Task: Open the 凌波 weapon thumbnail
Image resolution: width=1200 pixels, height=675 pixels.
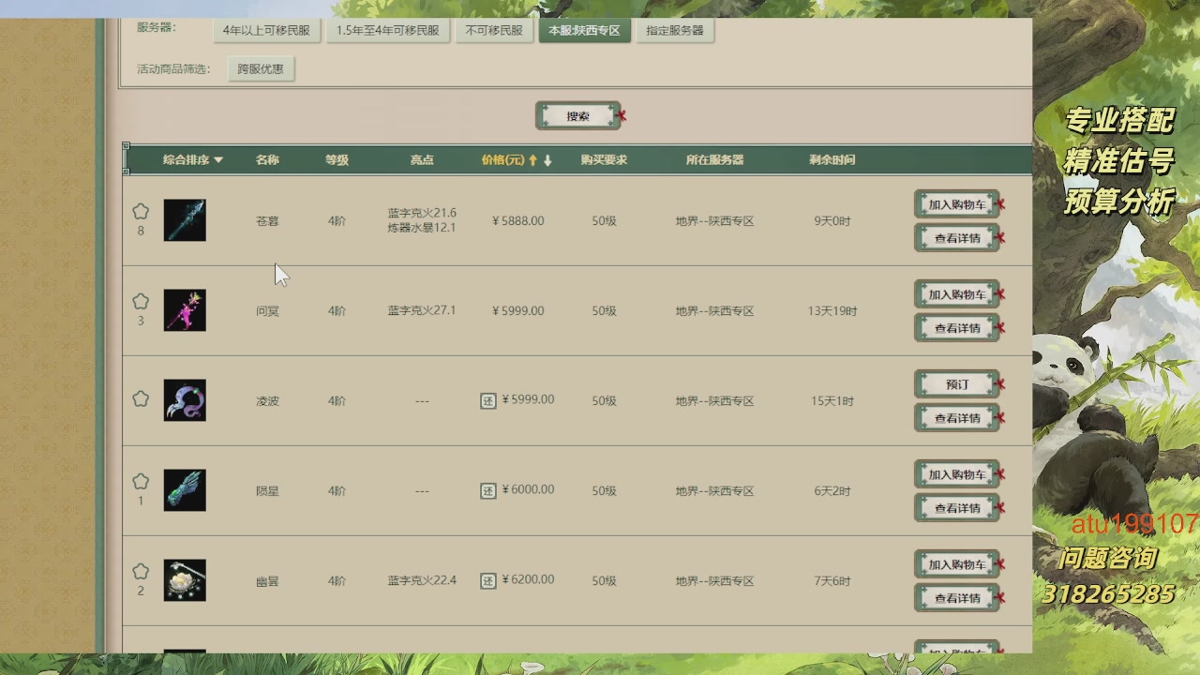Action: click(x=185, y=400)
